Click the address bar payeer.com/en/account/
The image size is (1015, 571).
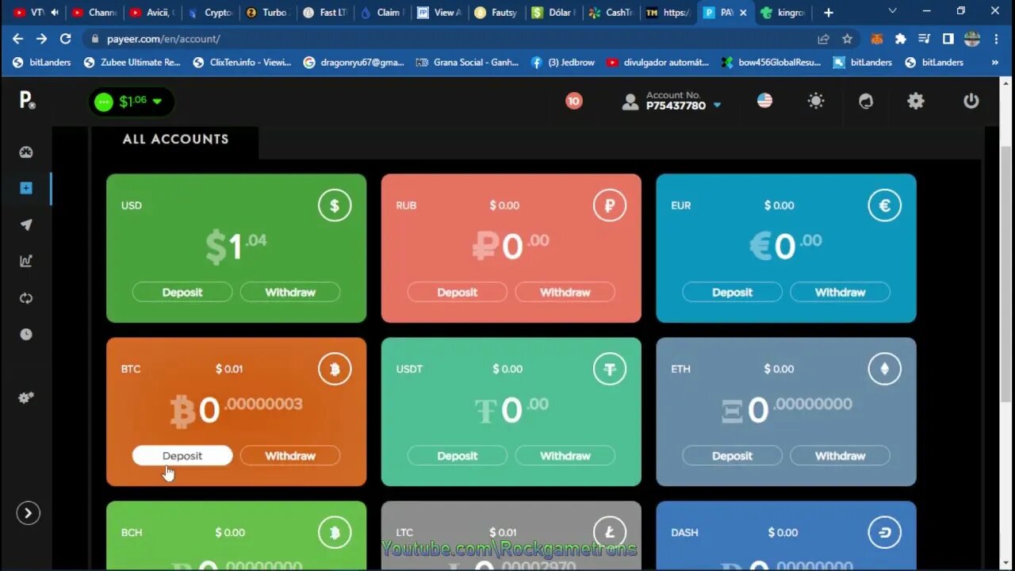163,38
